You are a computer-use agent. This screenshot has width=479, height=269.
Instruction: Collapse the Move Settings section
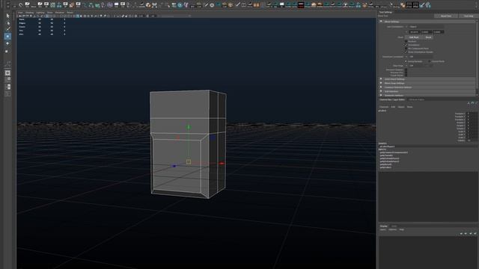381,22
